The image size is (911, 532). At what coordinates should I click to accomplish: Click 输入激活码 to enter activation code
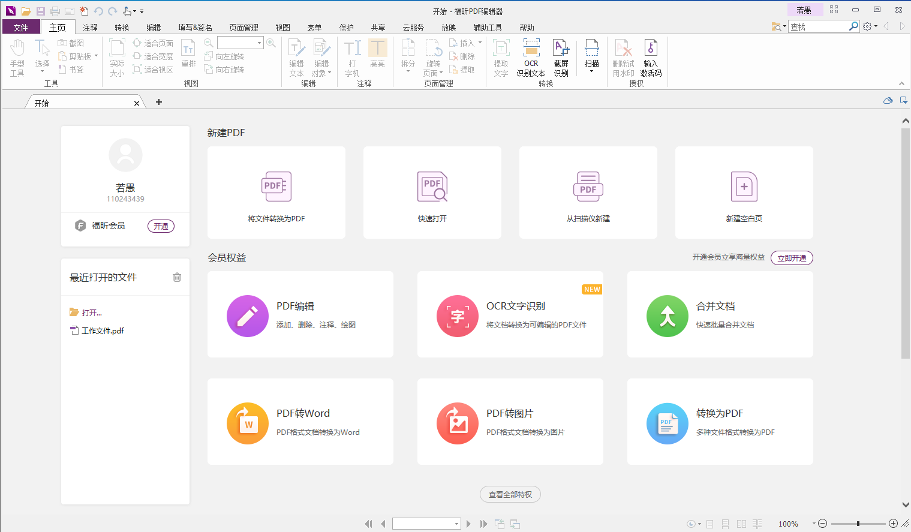(651, 58)
